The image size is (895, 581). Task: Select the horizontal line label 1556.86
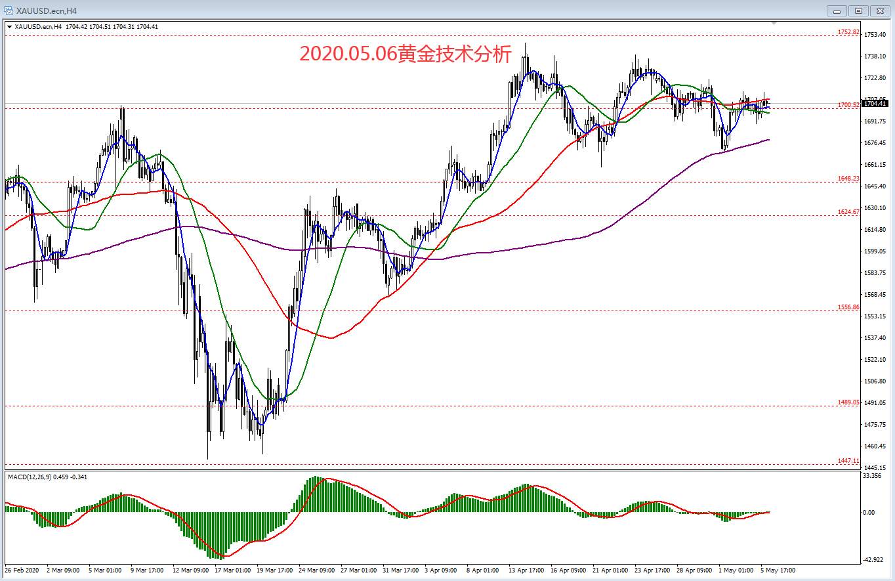click(x=848, y=307)
